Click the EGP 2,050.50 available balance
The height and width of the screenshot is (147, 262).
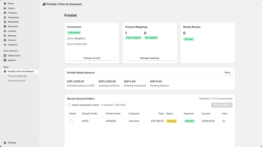[x=76, y=81]
